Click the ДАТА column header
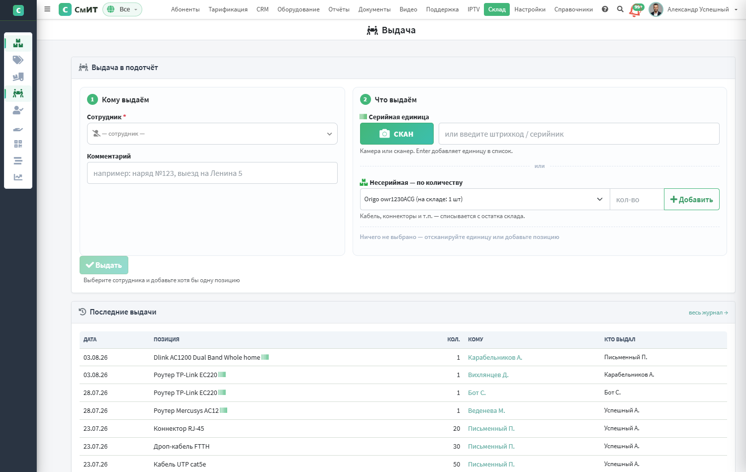The height and width of the screenshot is (472, 746). point(90,339)
